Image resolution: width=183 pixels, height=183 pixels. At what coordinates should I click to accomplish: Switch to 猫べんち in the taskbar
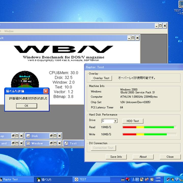point(53,179)
